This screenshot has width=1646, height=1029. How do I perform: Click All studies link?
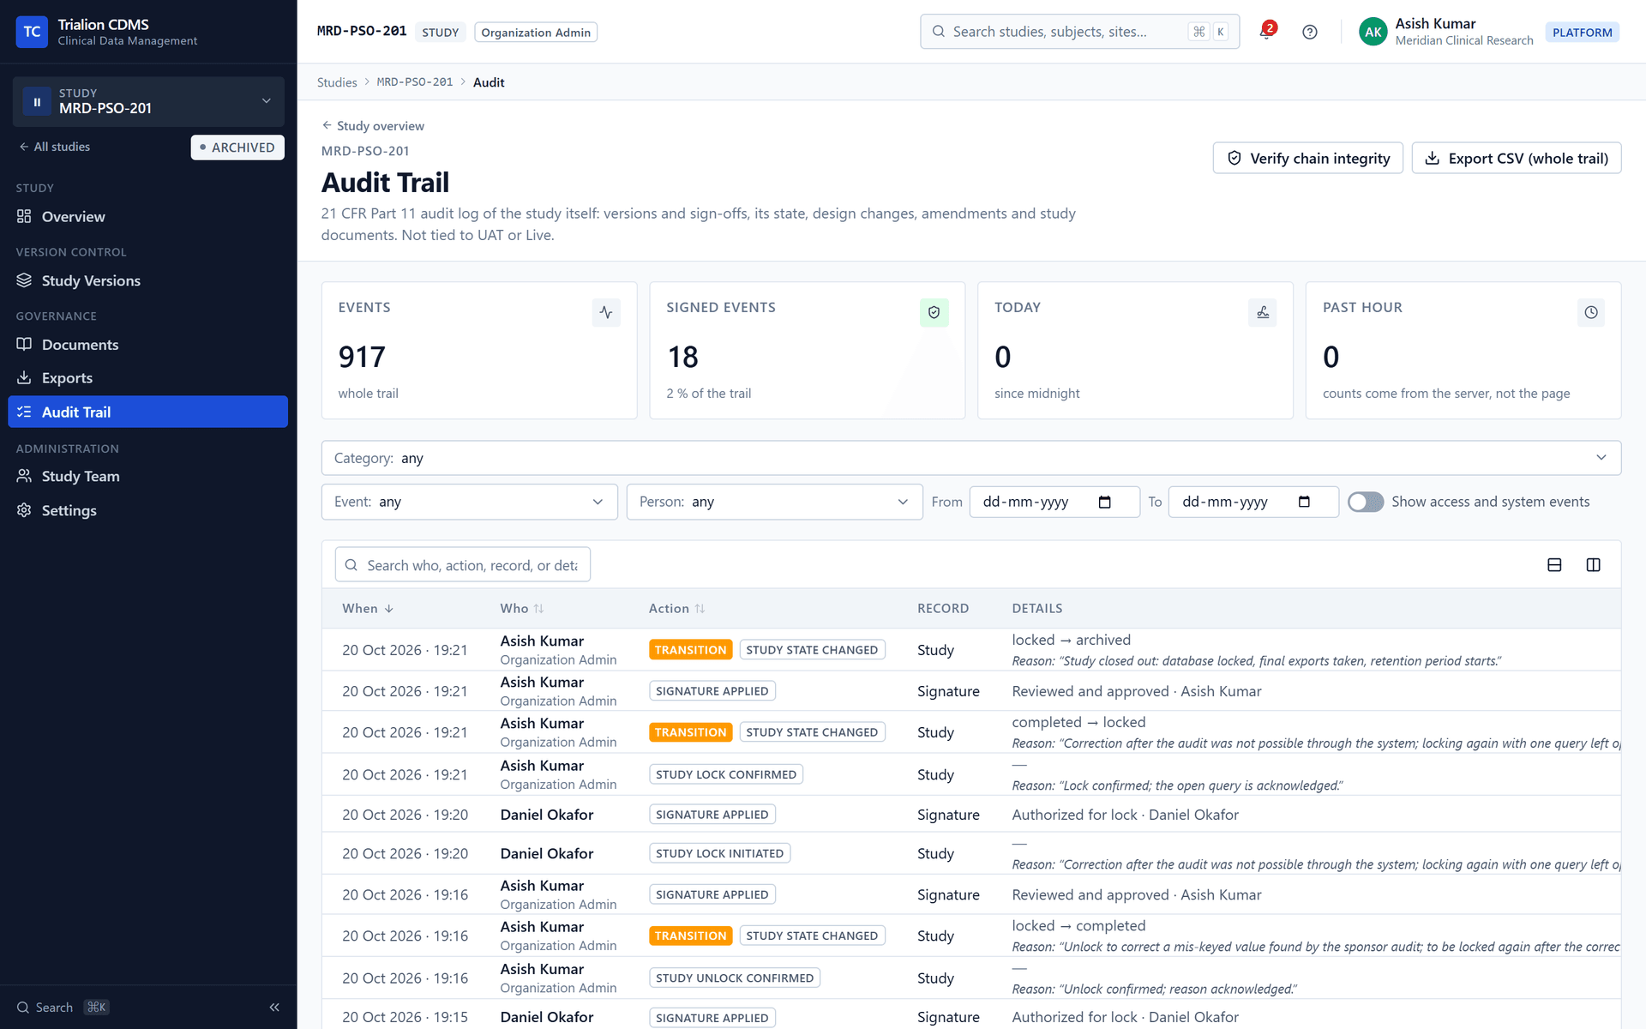pyautogui.click(x=54, y=147)
